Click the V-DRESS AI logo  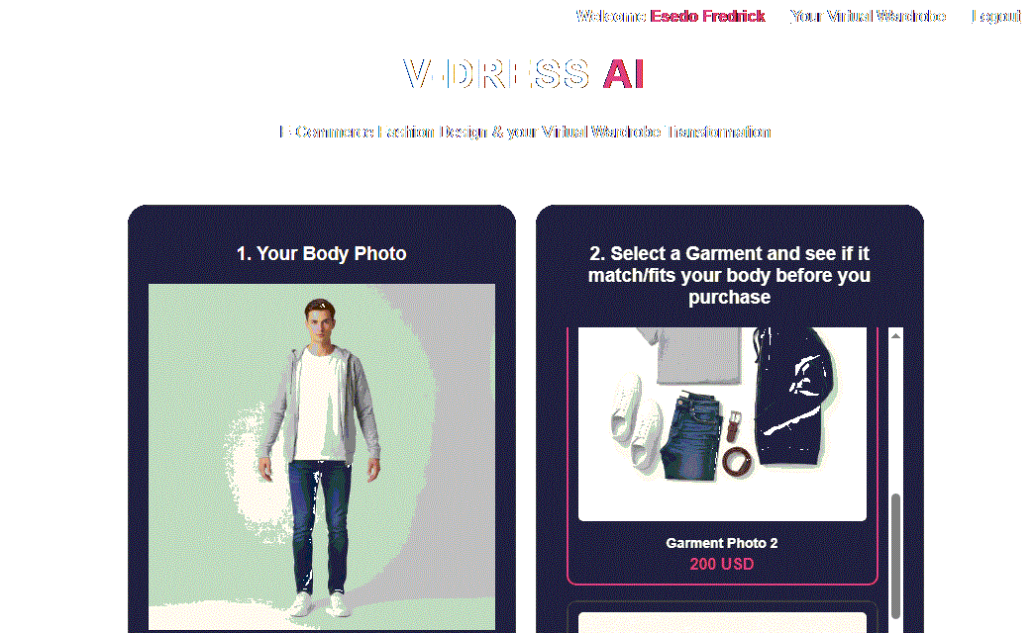coord(523,74)
